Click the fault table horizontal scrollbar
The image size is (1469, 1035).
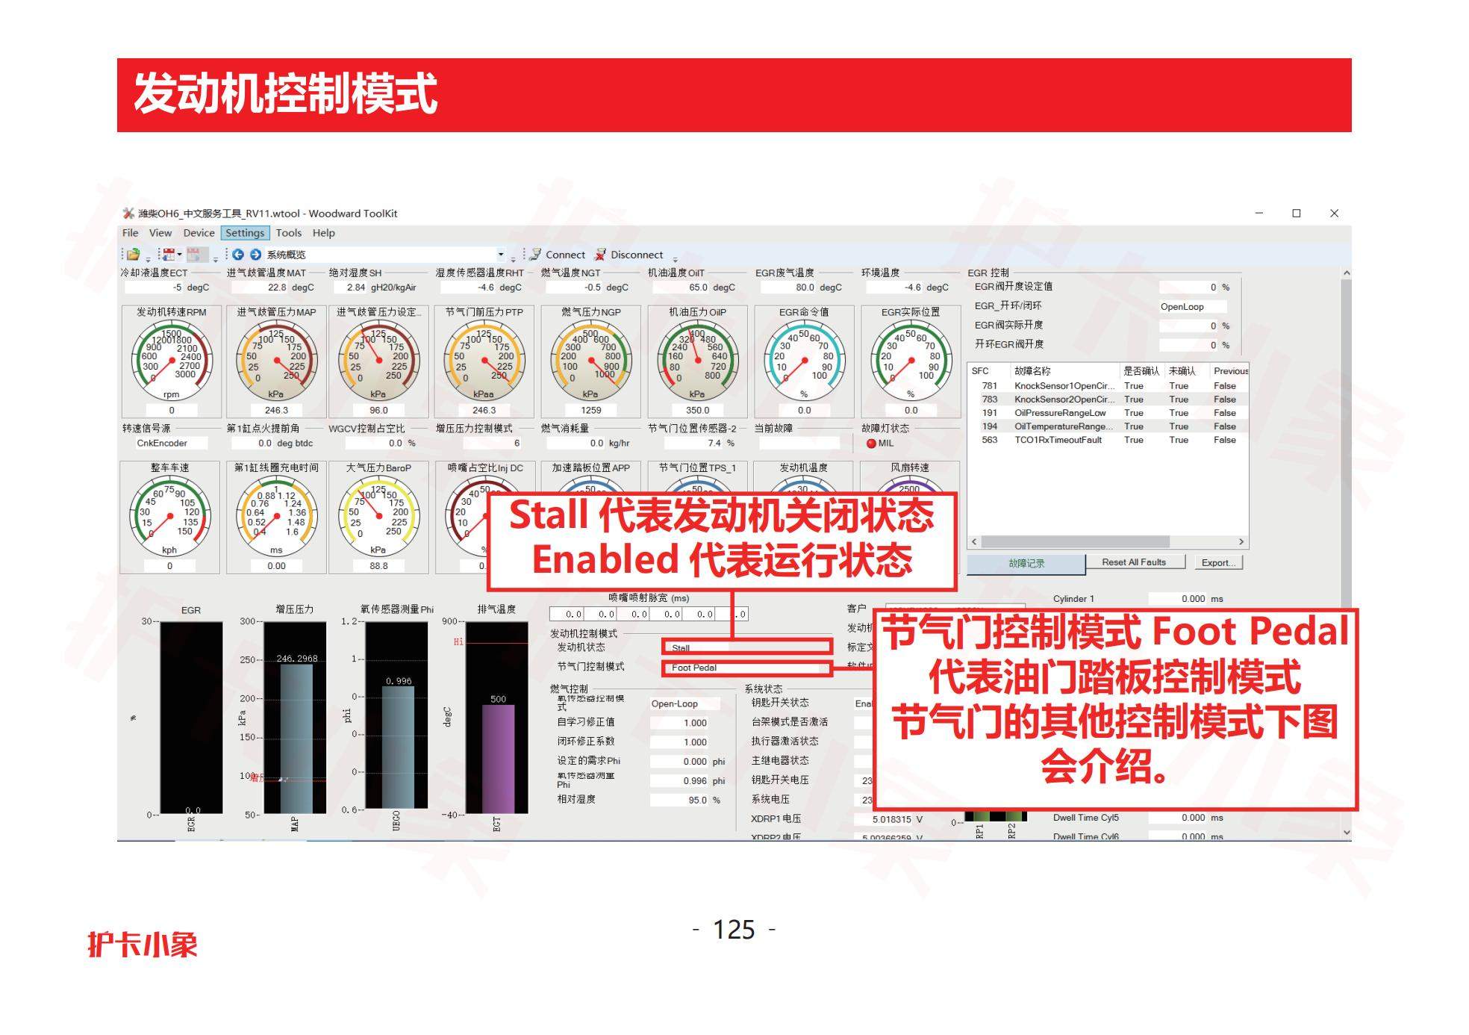1075,542
